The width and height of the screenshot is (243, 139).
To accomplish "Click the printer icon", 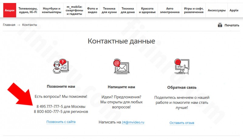I will point(220,25).
